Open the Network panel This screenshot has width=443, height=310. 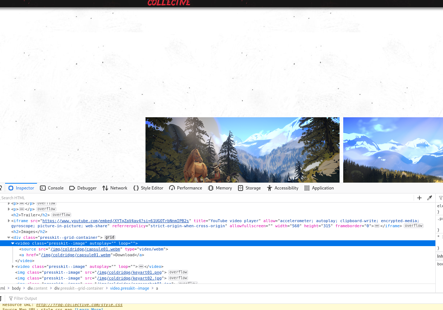point(115,188)
